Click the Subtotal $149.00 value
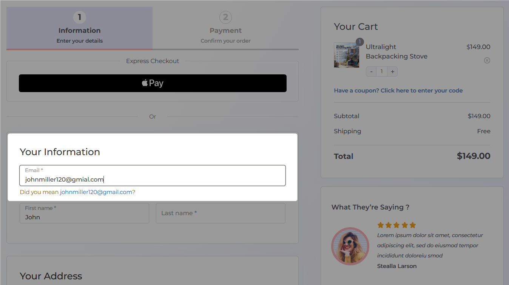The height and width of the screenshot is (285, 509). [479, 116]
